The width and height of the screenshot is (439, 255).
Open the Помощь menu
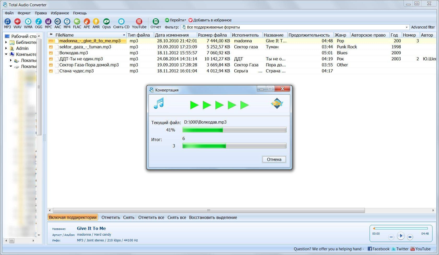click(80, 13)
